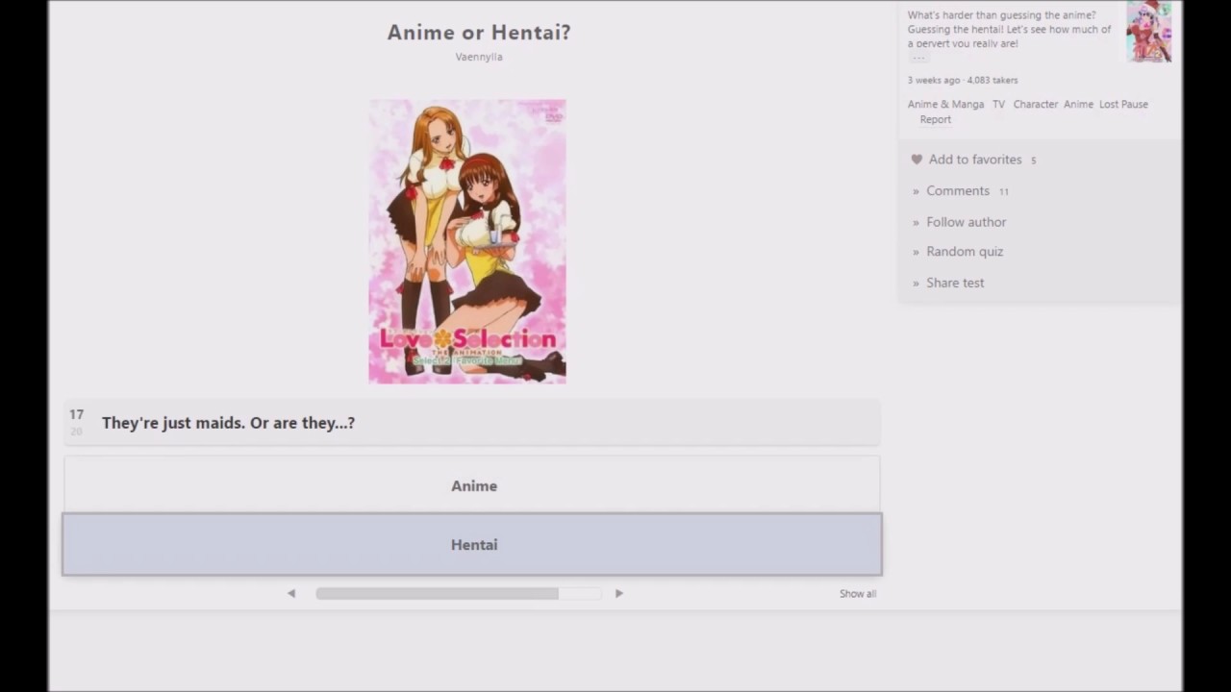This screenshot has height=692, width=1231.
Task: Click the Anime or Hentai? quiz title
Action: coord(479,32)
